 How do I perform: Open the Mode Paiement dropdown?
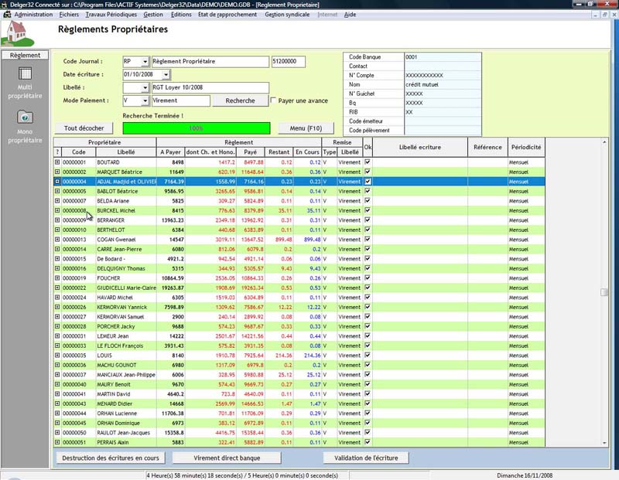click(x=145, y=100)
